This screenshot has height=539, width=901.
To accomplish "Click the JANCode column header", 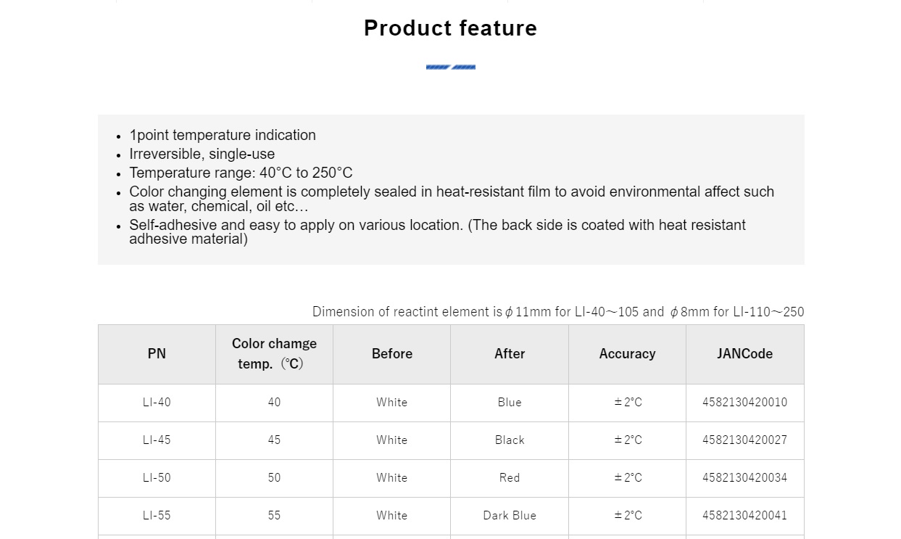I will click(744, 354).
